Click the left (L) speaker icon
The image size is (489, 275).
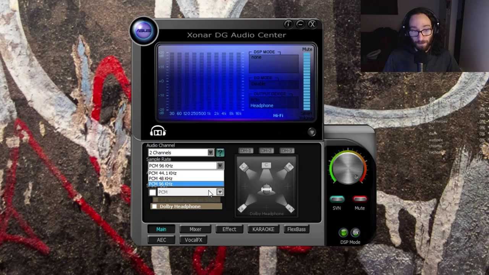point(244,167)
